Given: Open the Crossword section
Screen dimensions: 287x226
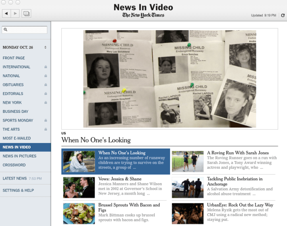Looking at the screenshot, I should (14, 165).
